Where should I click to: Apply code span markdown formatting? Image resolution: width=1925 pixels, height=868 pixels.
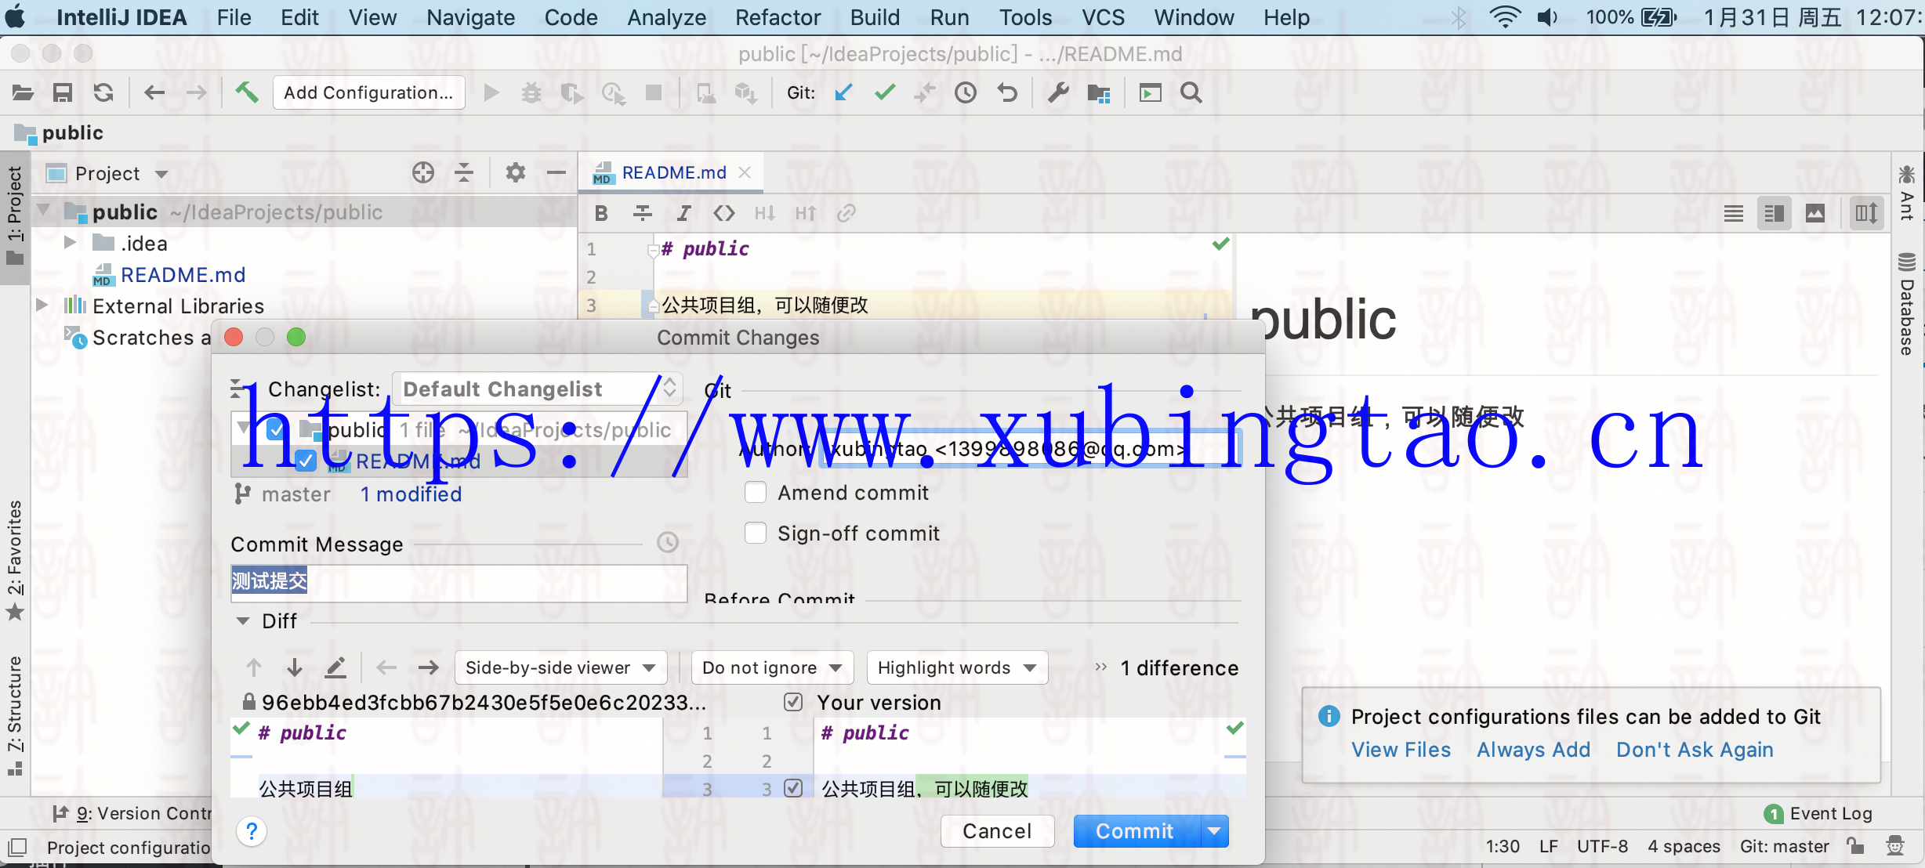[724, 213]
